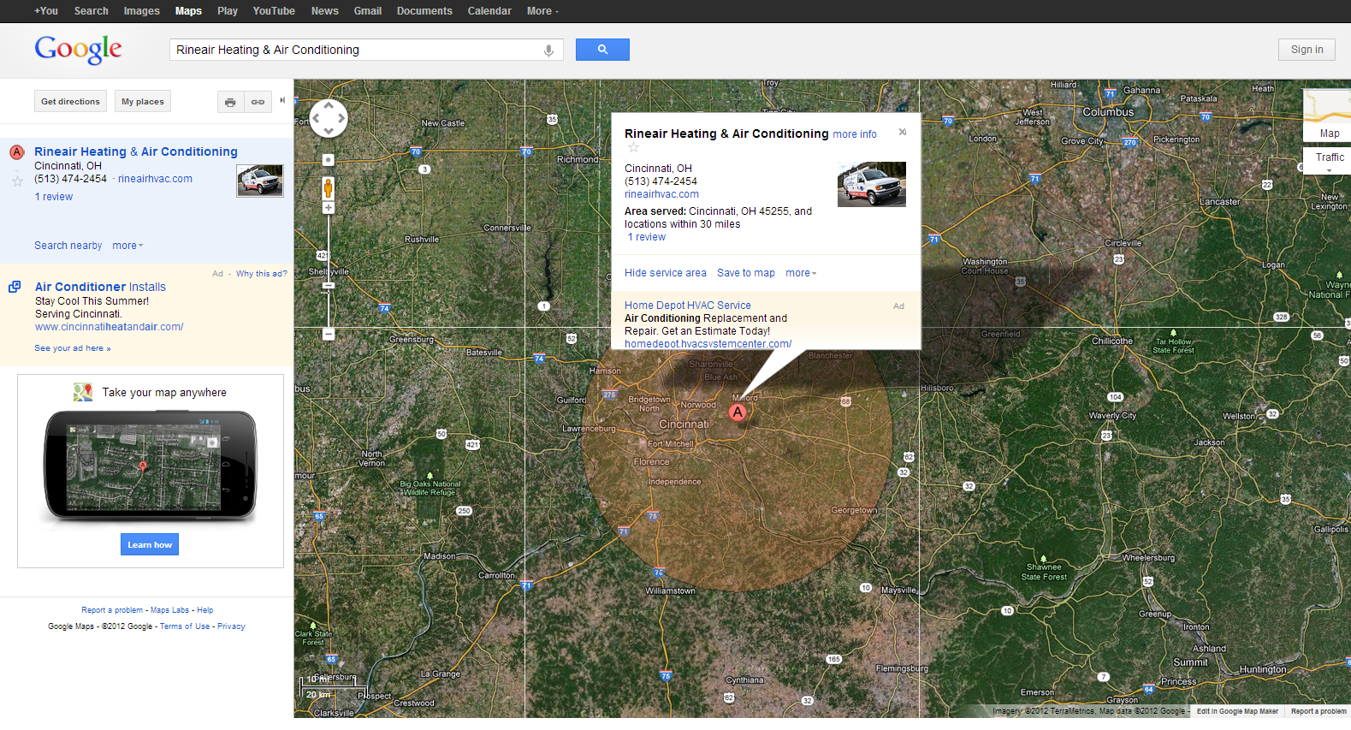The height and width of the screenshot is (730, 1351).
Task: Get a link with the chain icon
Action: click(258, 102)
